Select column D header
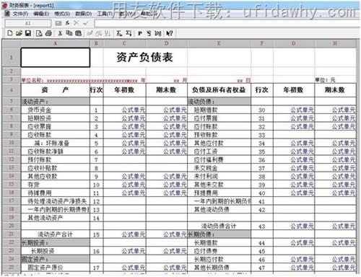 166,43
